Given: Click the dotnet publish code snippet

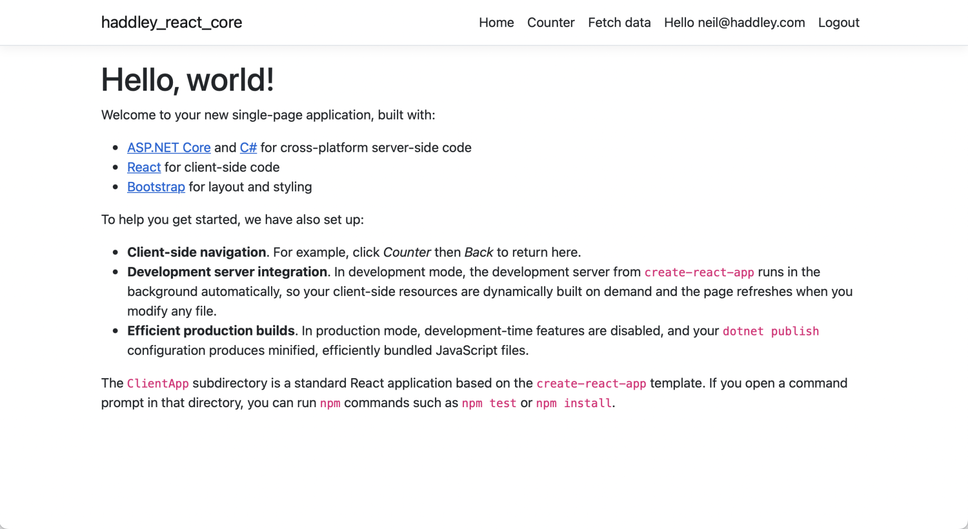Looking at the screenshot, I should pyautogui.click(x=770, y=331).
